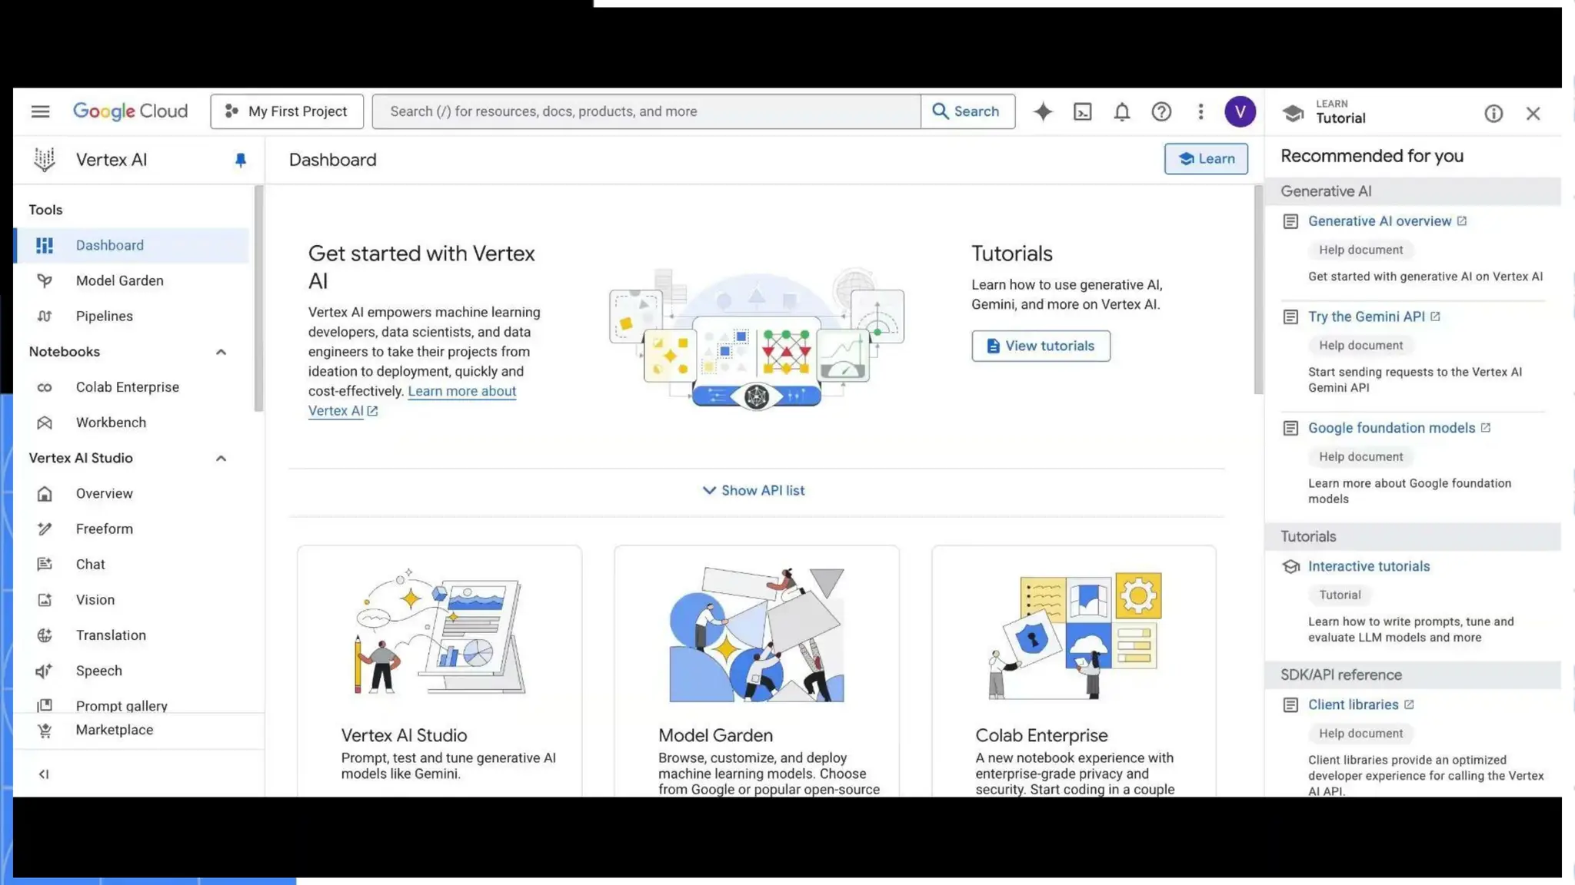Image resolution: width=1575 pixels, height=885 pixels.
Task: Open the notifications bell
Action: point(1122,112)
